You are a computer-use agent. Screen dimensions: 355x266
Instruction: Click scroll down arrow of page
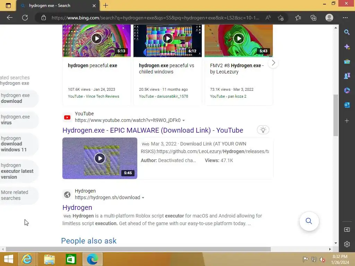pos(336,243)
